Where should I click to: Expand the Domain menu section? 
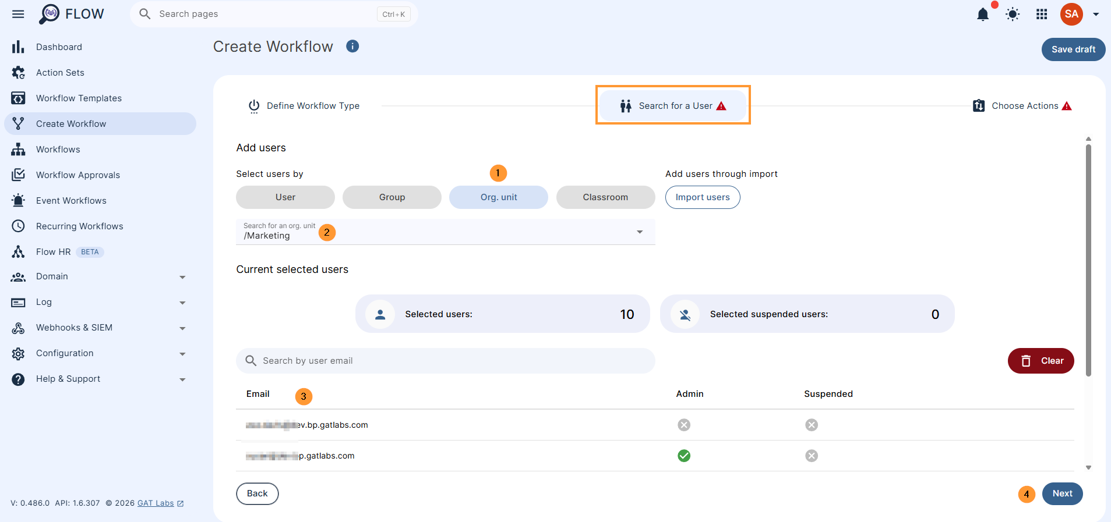point(182,278)
